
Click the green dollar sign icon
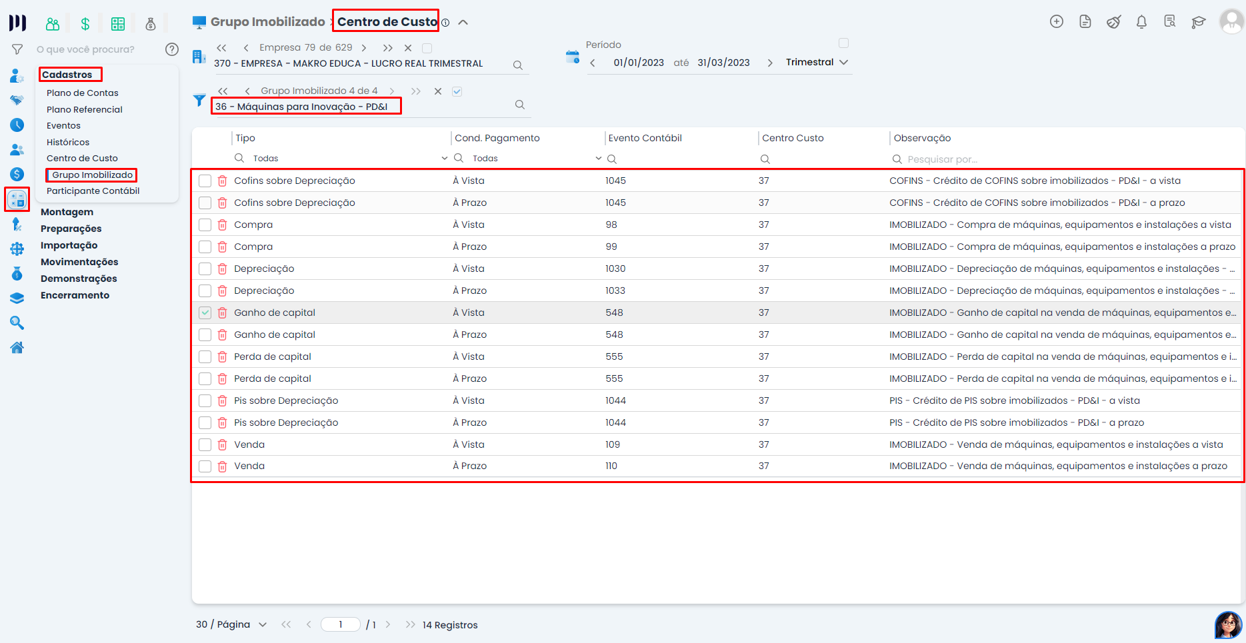(x=85, y=24)
